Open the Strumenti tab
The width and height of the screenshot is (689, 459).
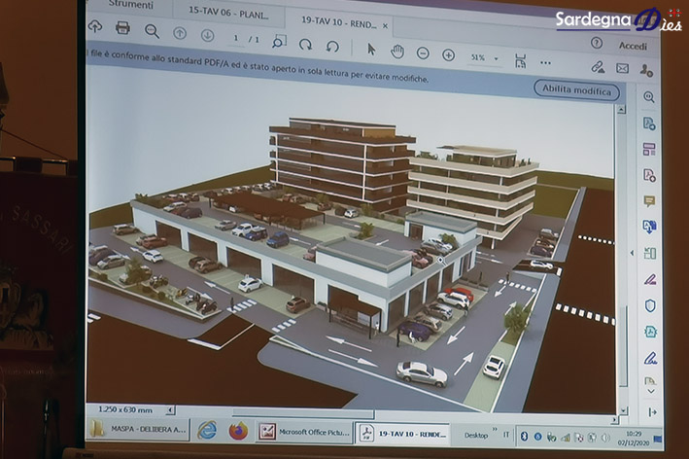pos(131,5)
